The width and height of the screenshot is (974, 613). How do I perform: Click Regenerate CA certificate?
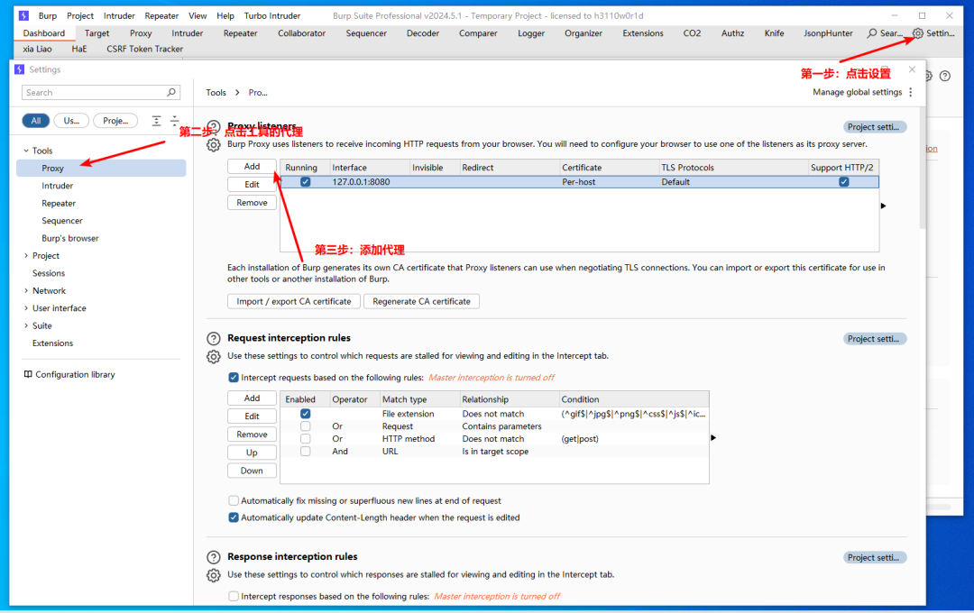pyautogui.click(x=421, y=301)
